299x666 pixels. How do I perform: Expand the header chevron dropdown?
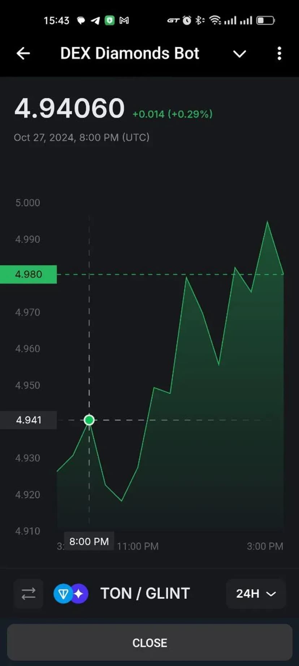click(x=239, y=54)
